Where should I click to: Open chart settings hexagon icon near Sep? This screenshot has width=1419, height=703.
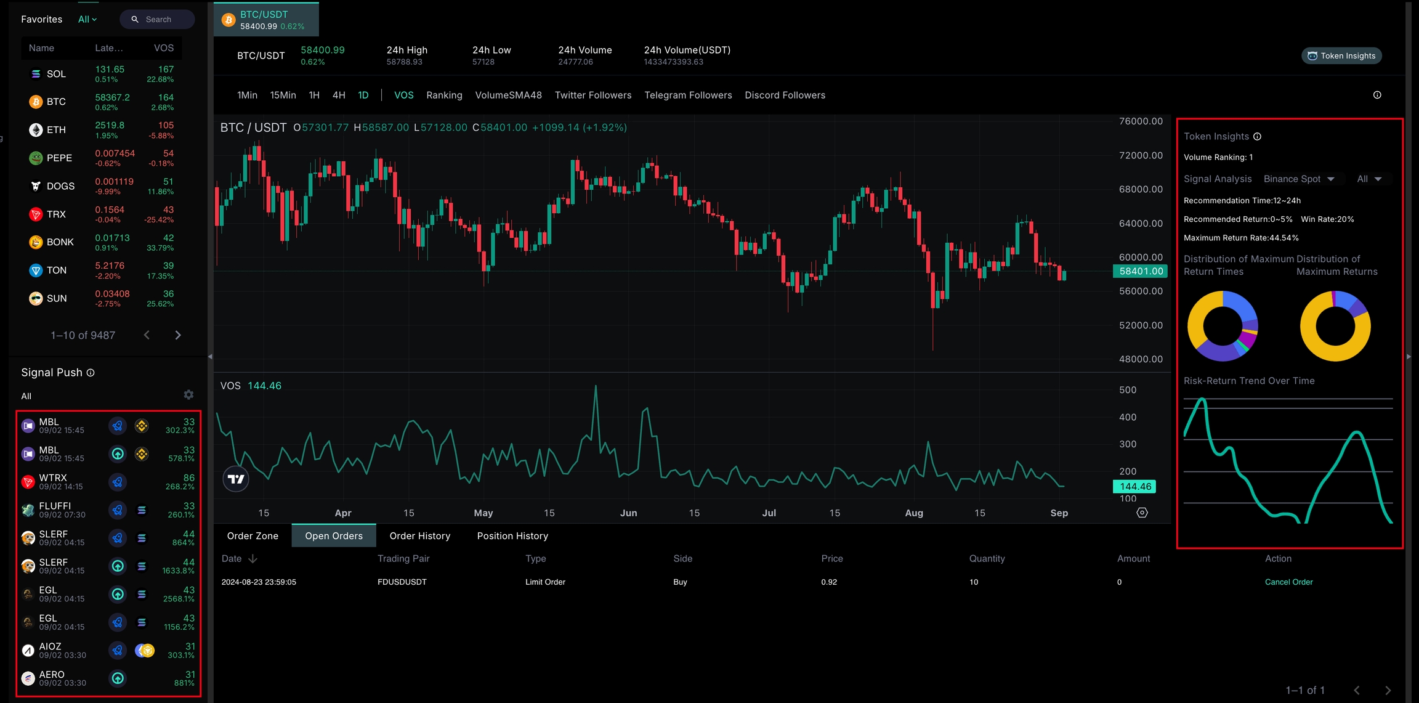tap(1142, 513)
